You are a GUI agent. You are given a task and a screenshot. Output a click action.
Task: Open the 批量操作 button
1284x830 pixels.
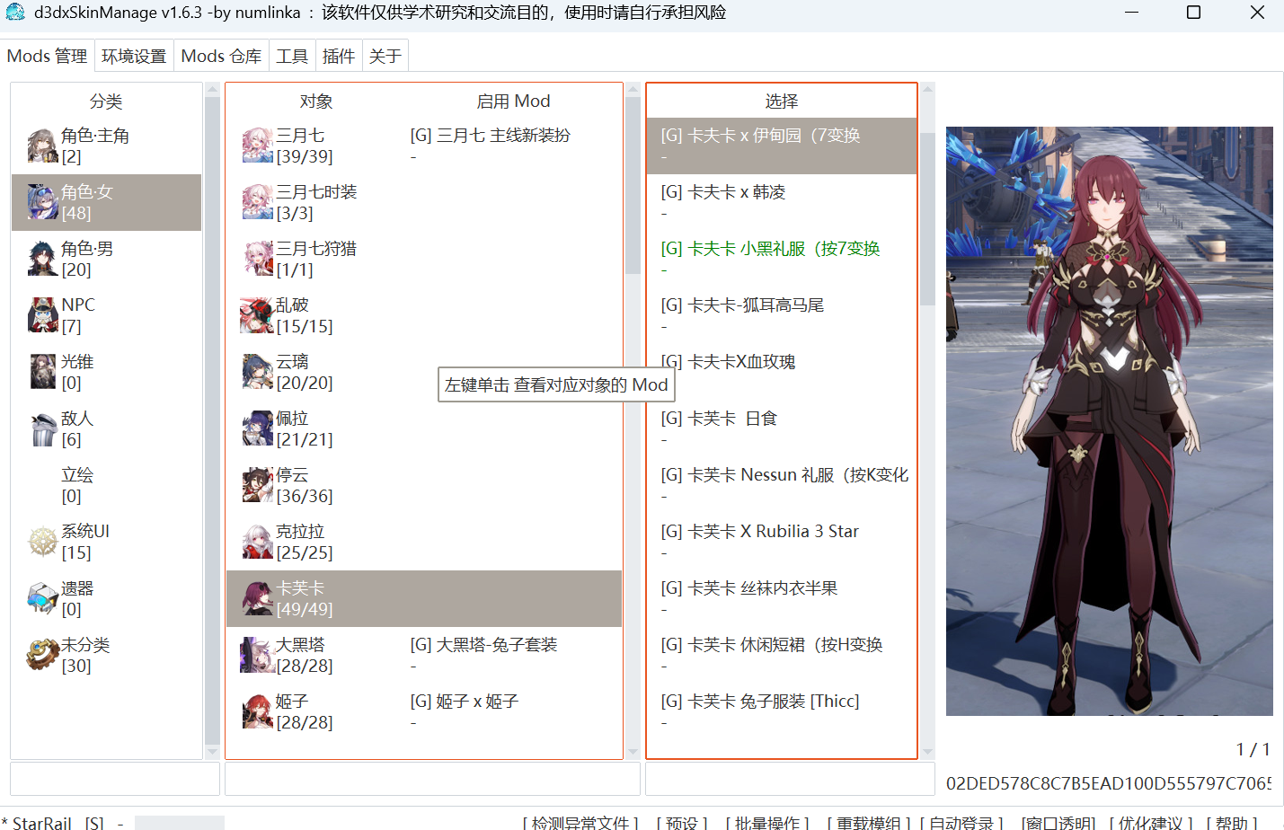click(x=767, y=823)
